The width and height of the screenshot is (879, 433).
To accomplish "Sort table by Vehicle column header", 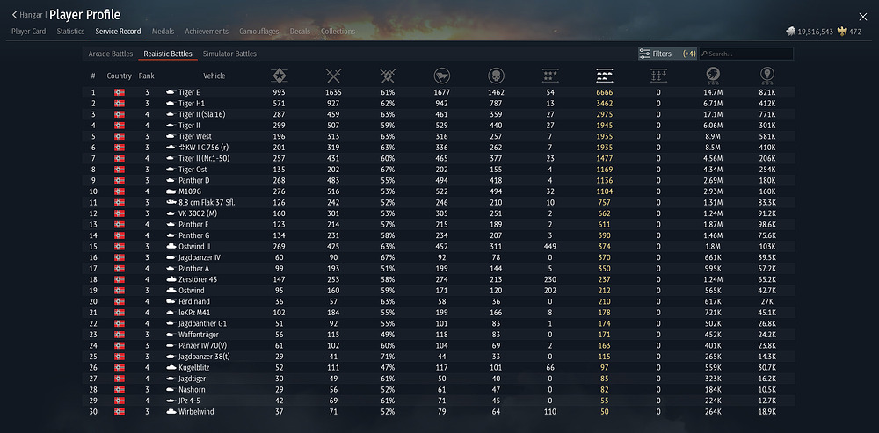I will coord(214,76).
